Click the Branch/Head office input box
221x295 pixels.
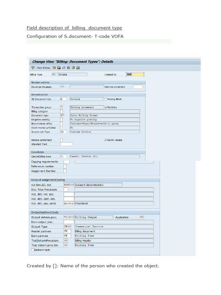point(62,124)
